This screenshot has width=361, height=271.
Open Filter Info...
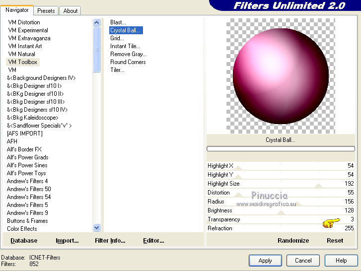(110, 241)
